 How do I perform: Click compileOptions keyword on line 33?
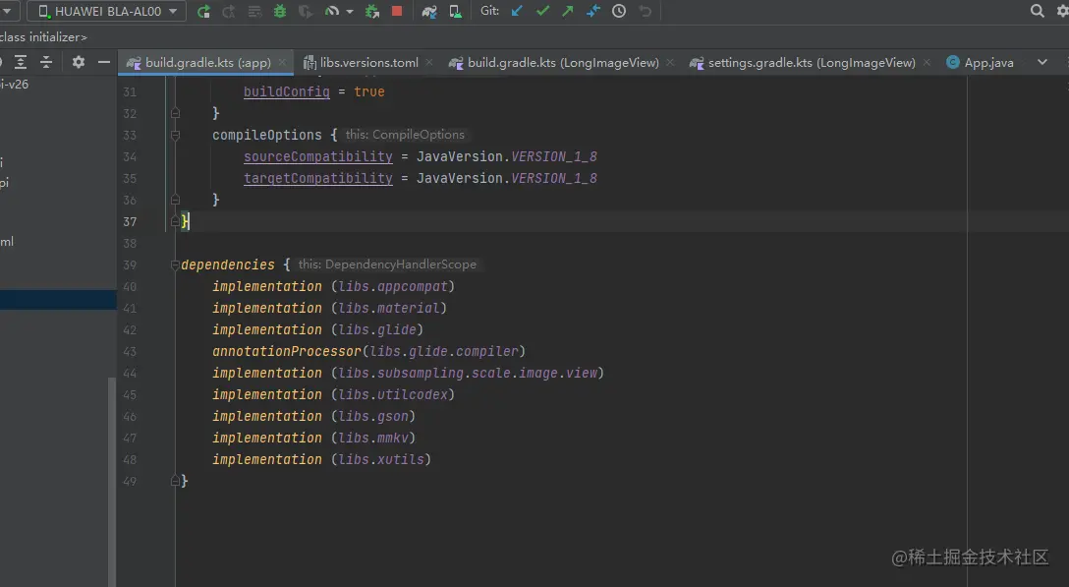(x=266, y=135)
